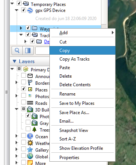This screenshot has width=136, height=165.
Task: Click the Tracks open folder icon
Action: (35, 35)
